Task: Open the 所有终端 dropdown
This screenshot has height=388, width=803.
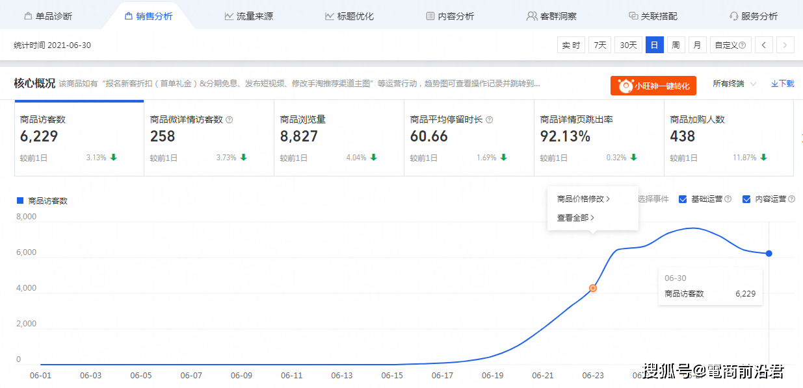Action: 735,84
